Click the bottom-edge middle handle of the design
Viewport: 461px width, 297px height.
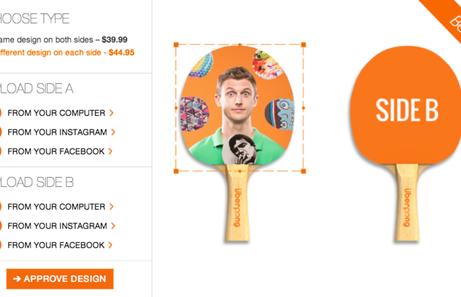pos(240,171)
